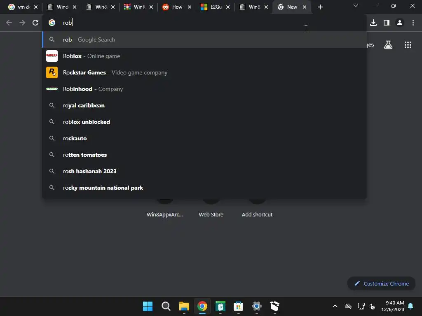Open the Chrome downloads icon
This screenshot has width=422, height=316.
click(373, 23)
